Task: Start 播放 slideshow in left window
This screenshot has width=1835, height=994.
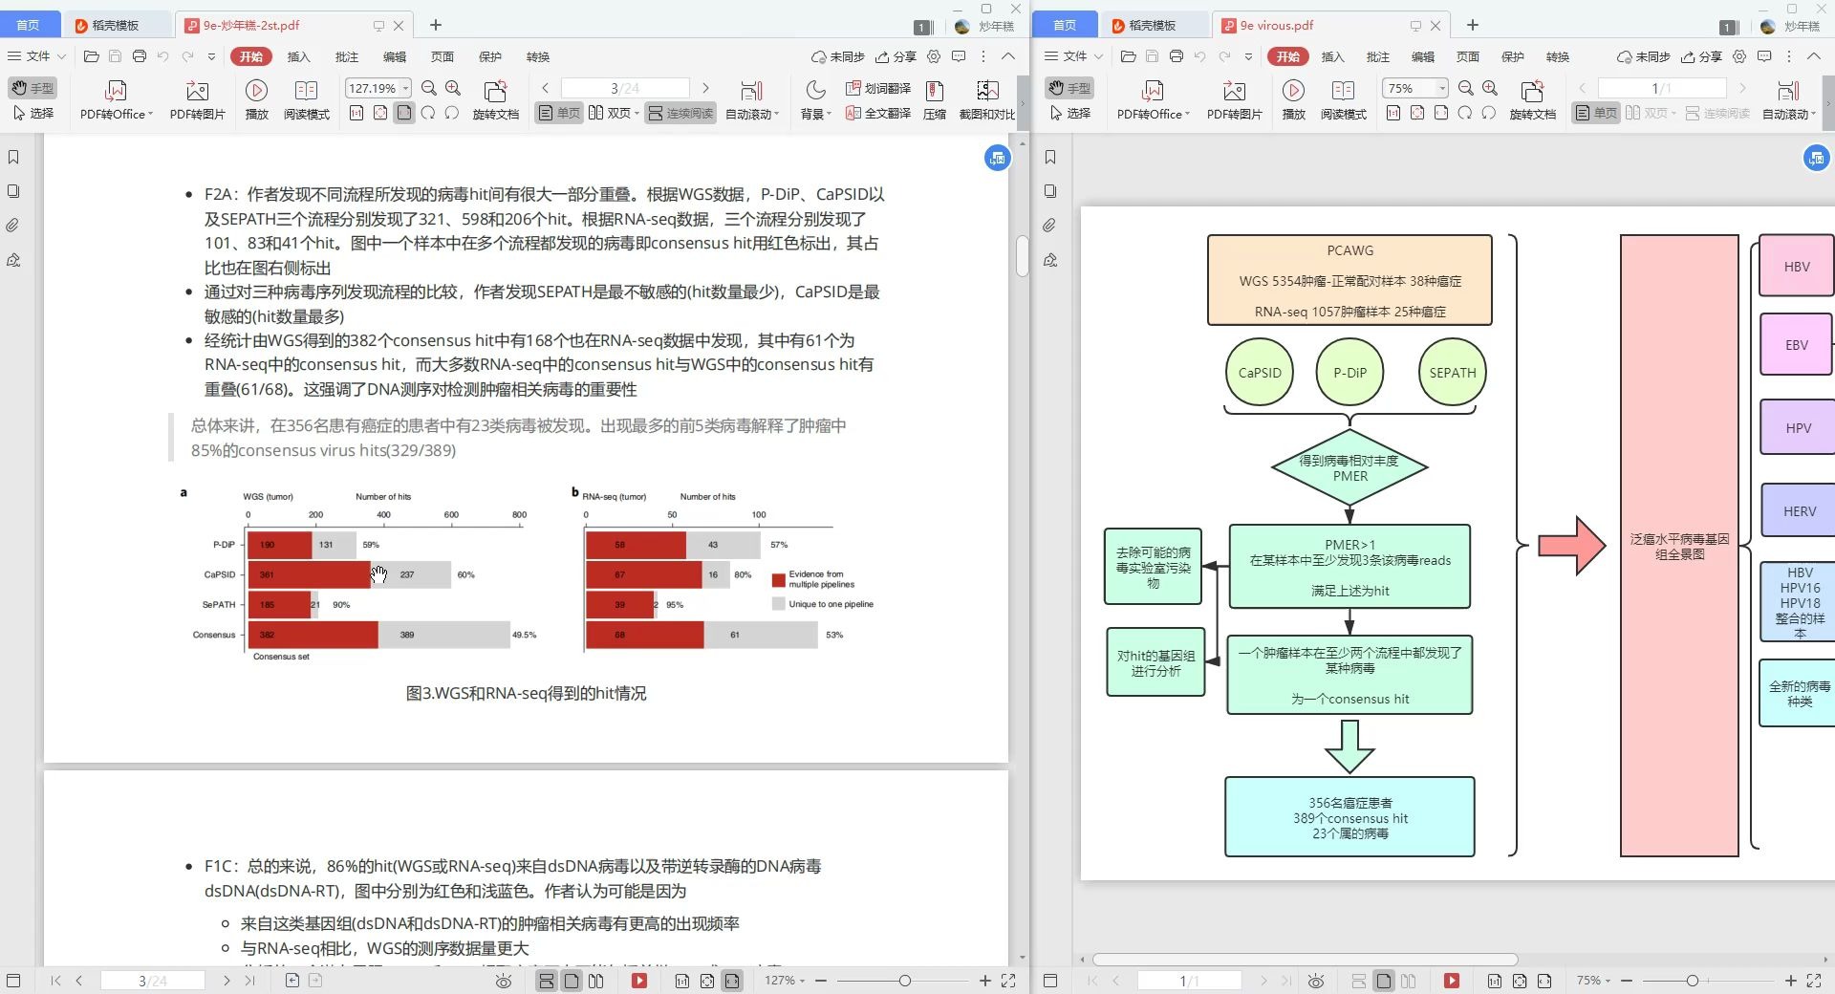Action: (256, 100)
